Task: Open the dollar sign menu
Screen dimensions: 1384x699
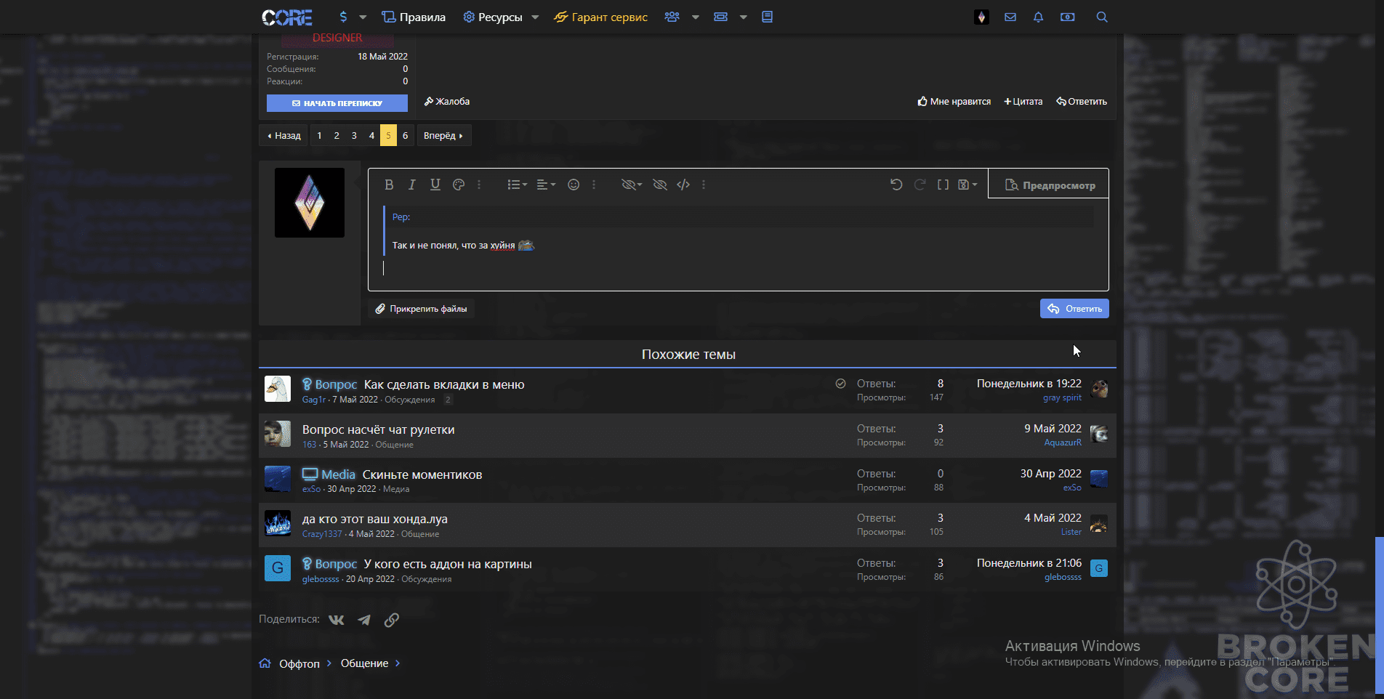Action: click(343, 17)
